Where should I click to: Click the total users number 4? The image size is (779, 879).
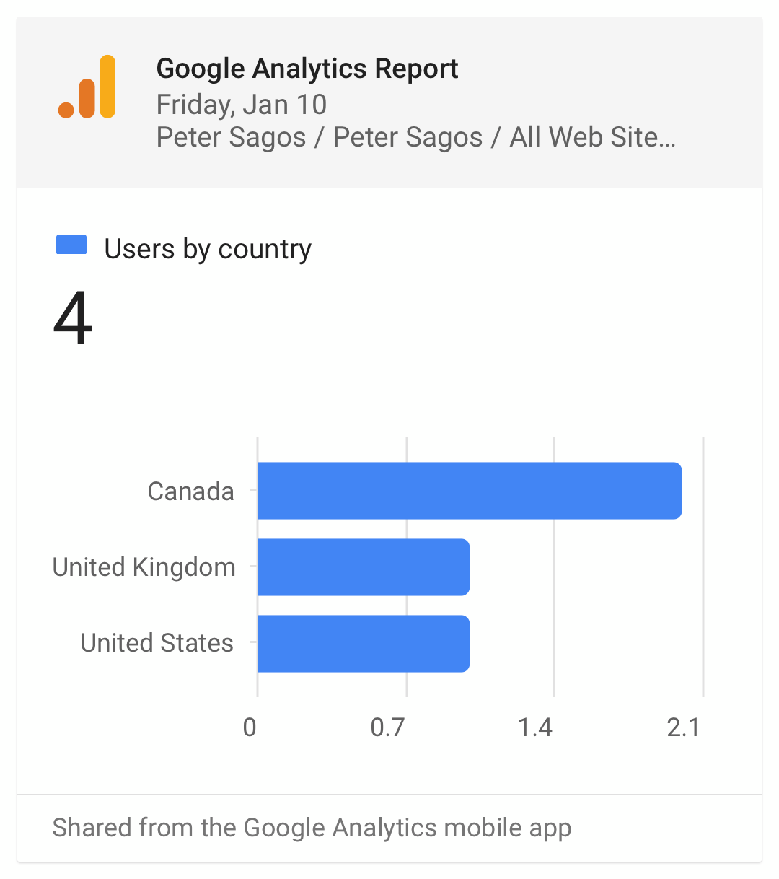click(x=73, y=318)
